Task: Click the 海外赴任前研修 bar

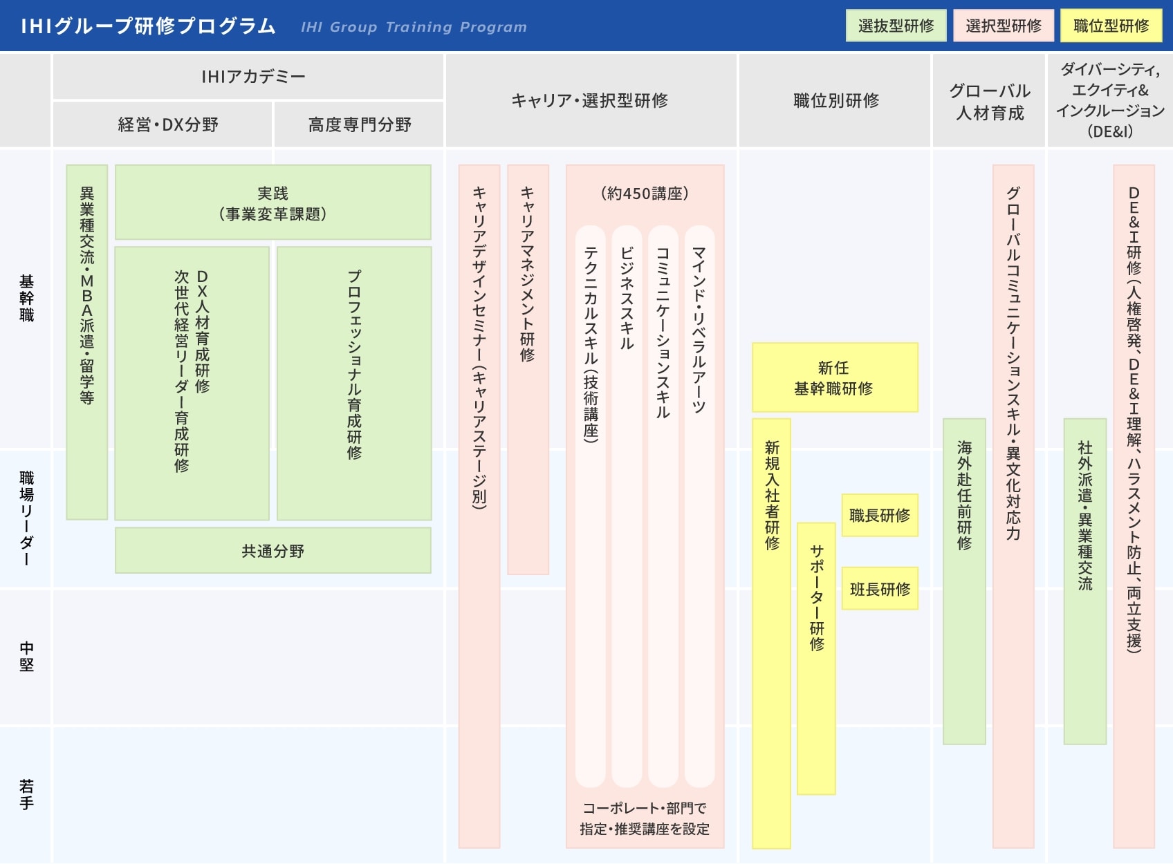Action: pos(965,581)
